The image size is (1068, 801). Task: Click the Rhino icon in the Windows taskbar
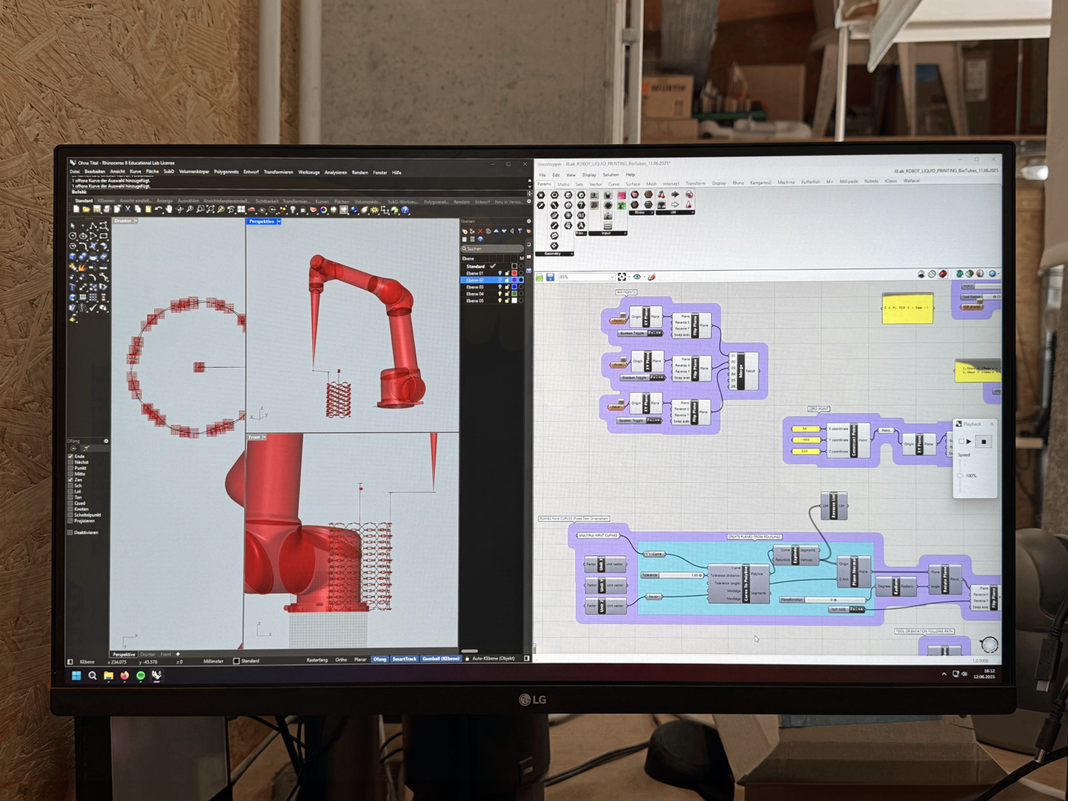click(157, 675)
